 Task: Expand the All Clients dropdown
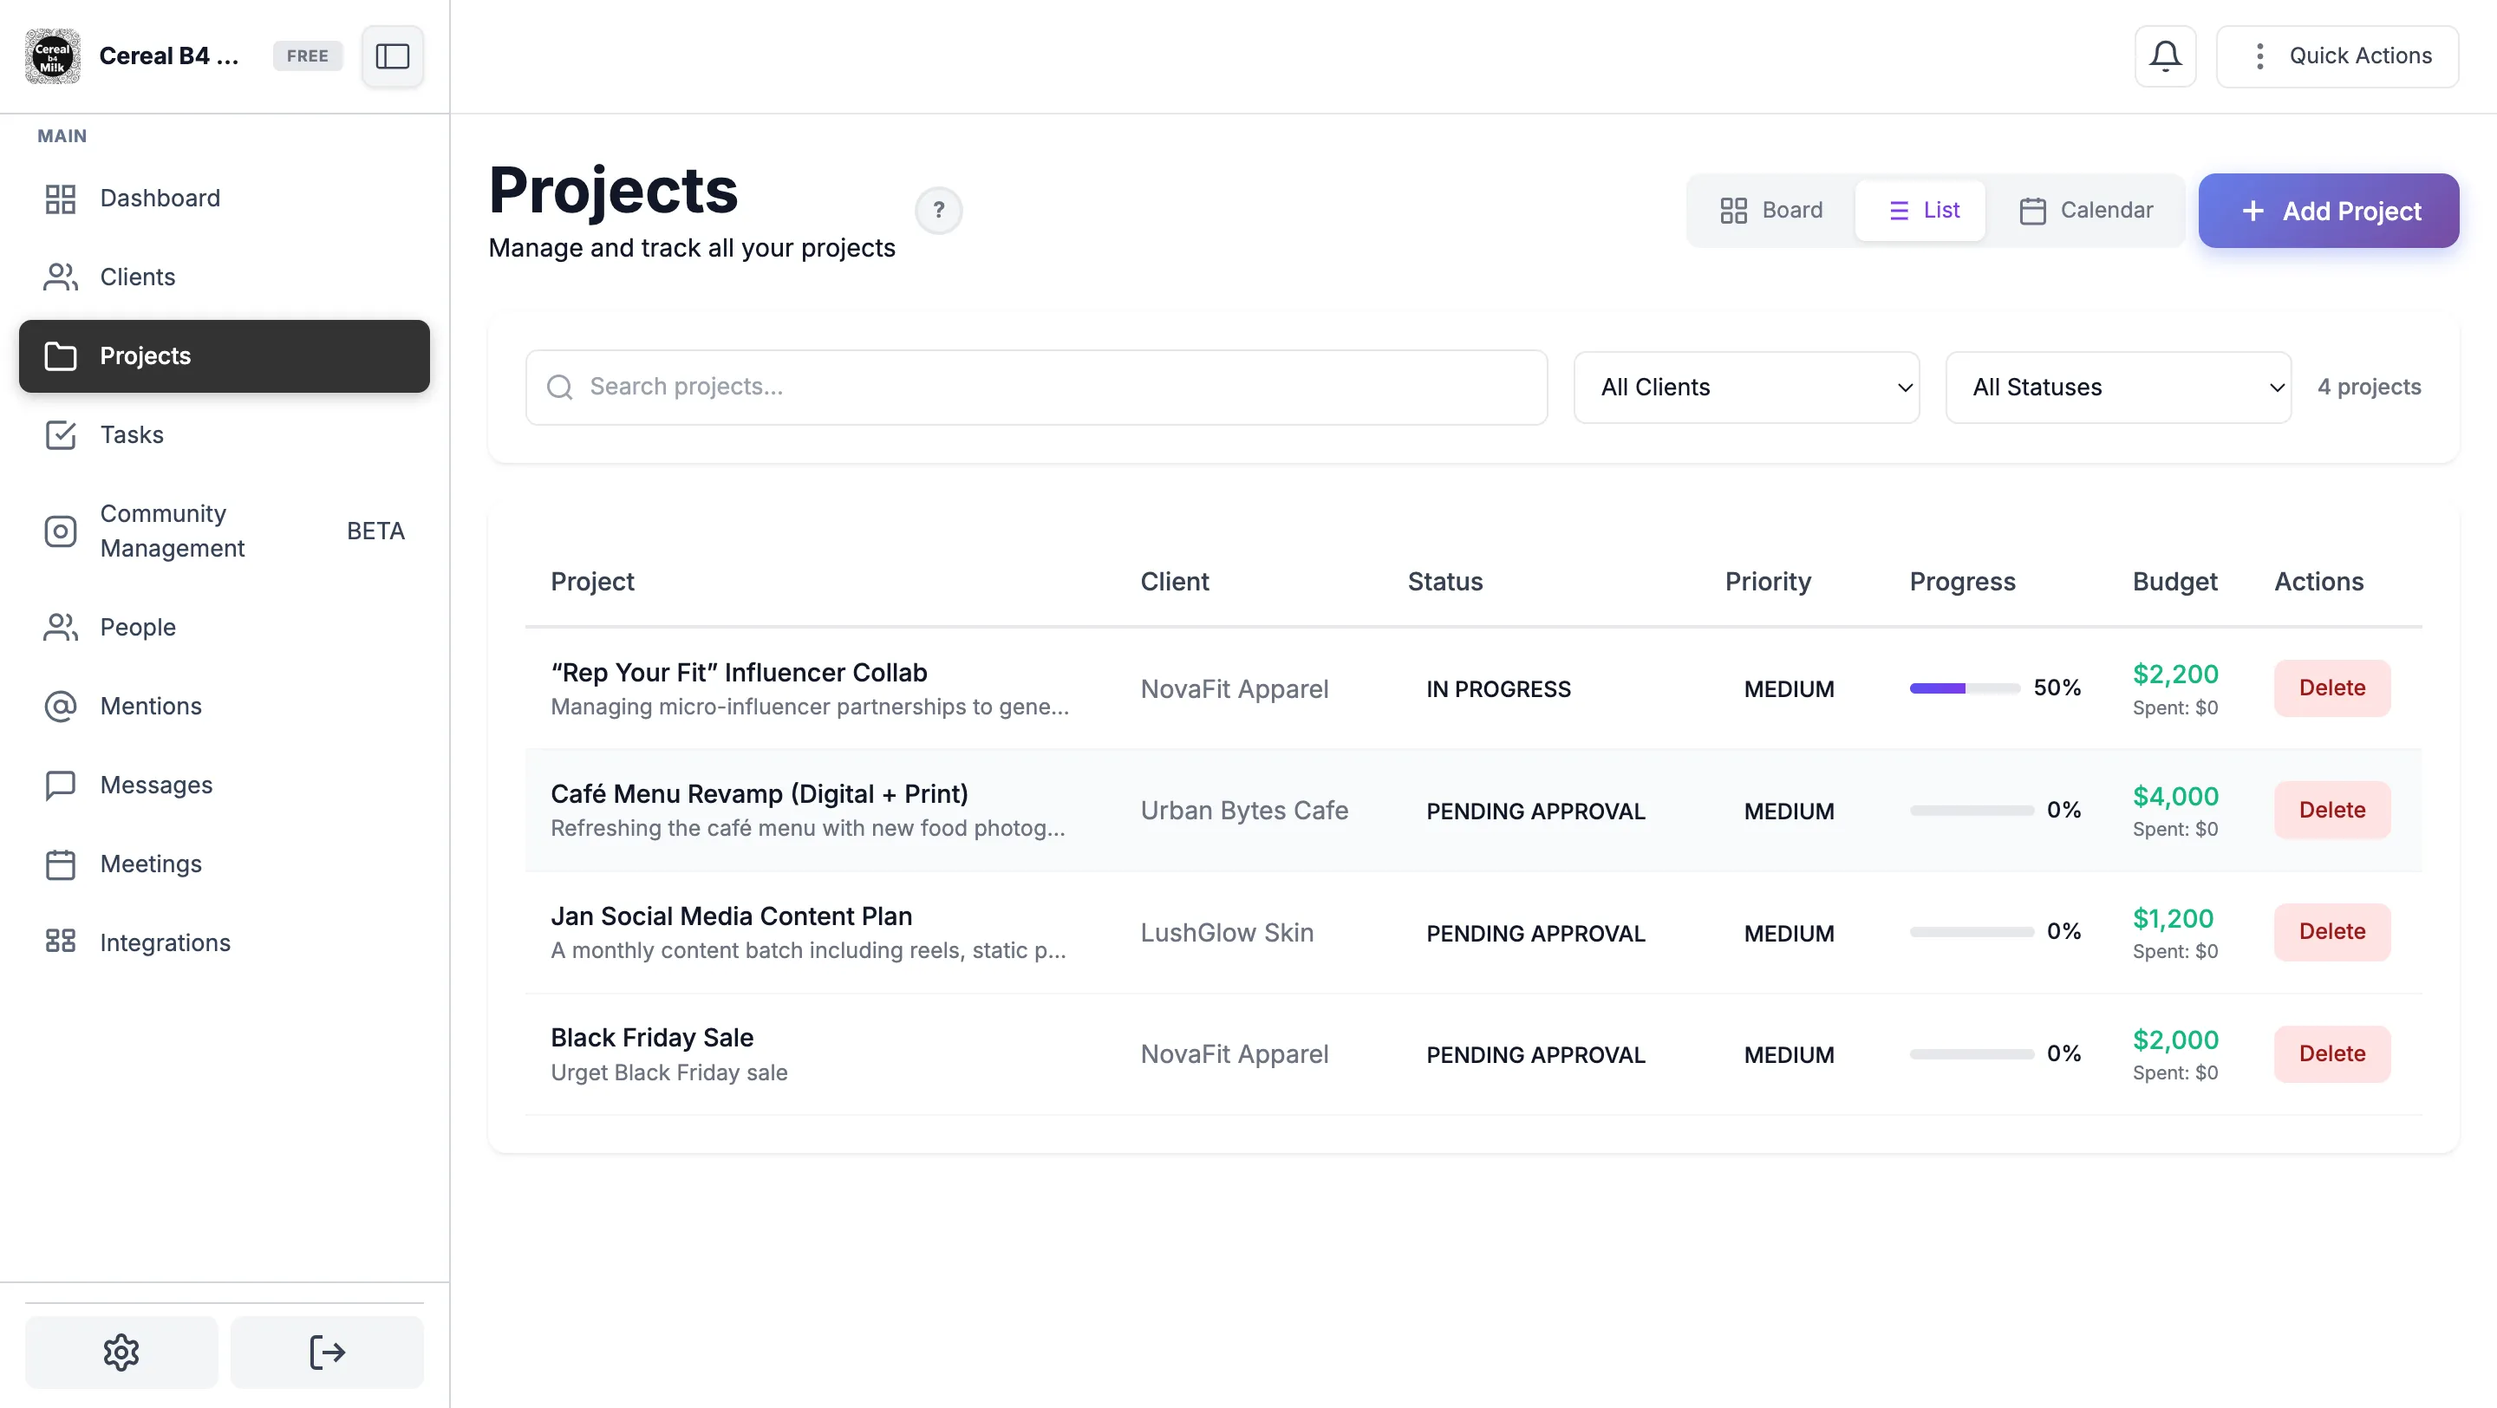(1746, 387)
